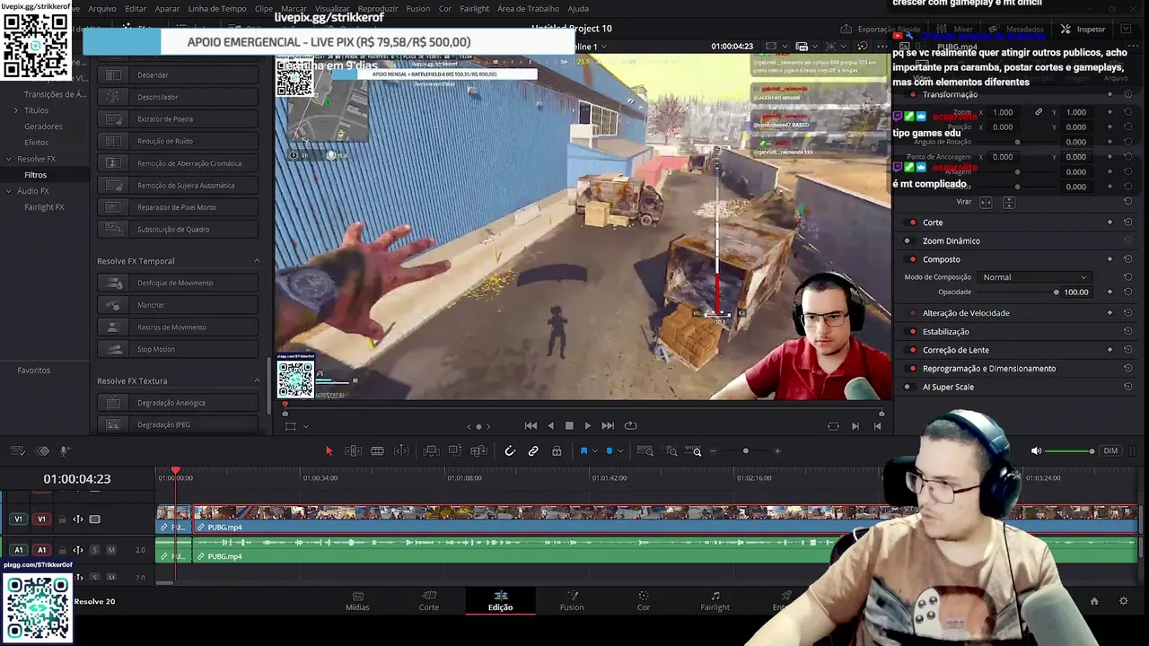Lock video track V1
This screenshot has height=646, width=1149.
[x=62, y=519]
